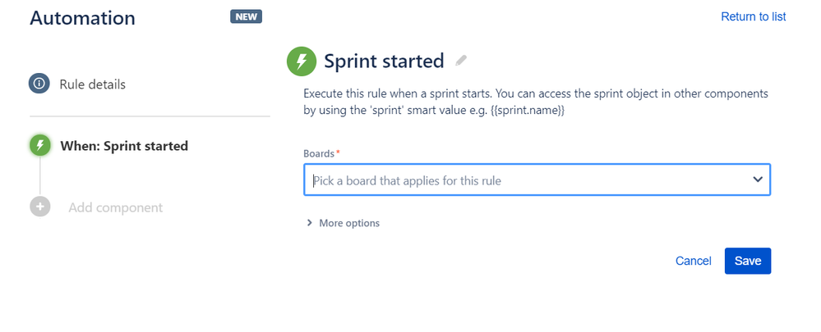Click the Rule details info icon
This screenshot has height=332, width=821.
(x=39, y=84)
